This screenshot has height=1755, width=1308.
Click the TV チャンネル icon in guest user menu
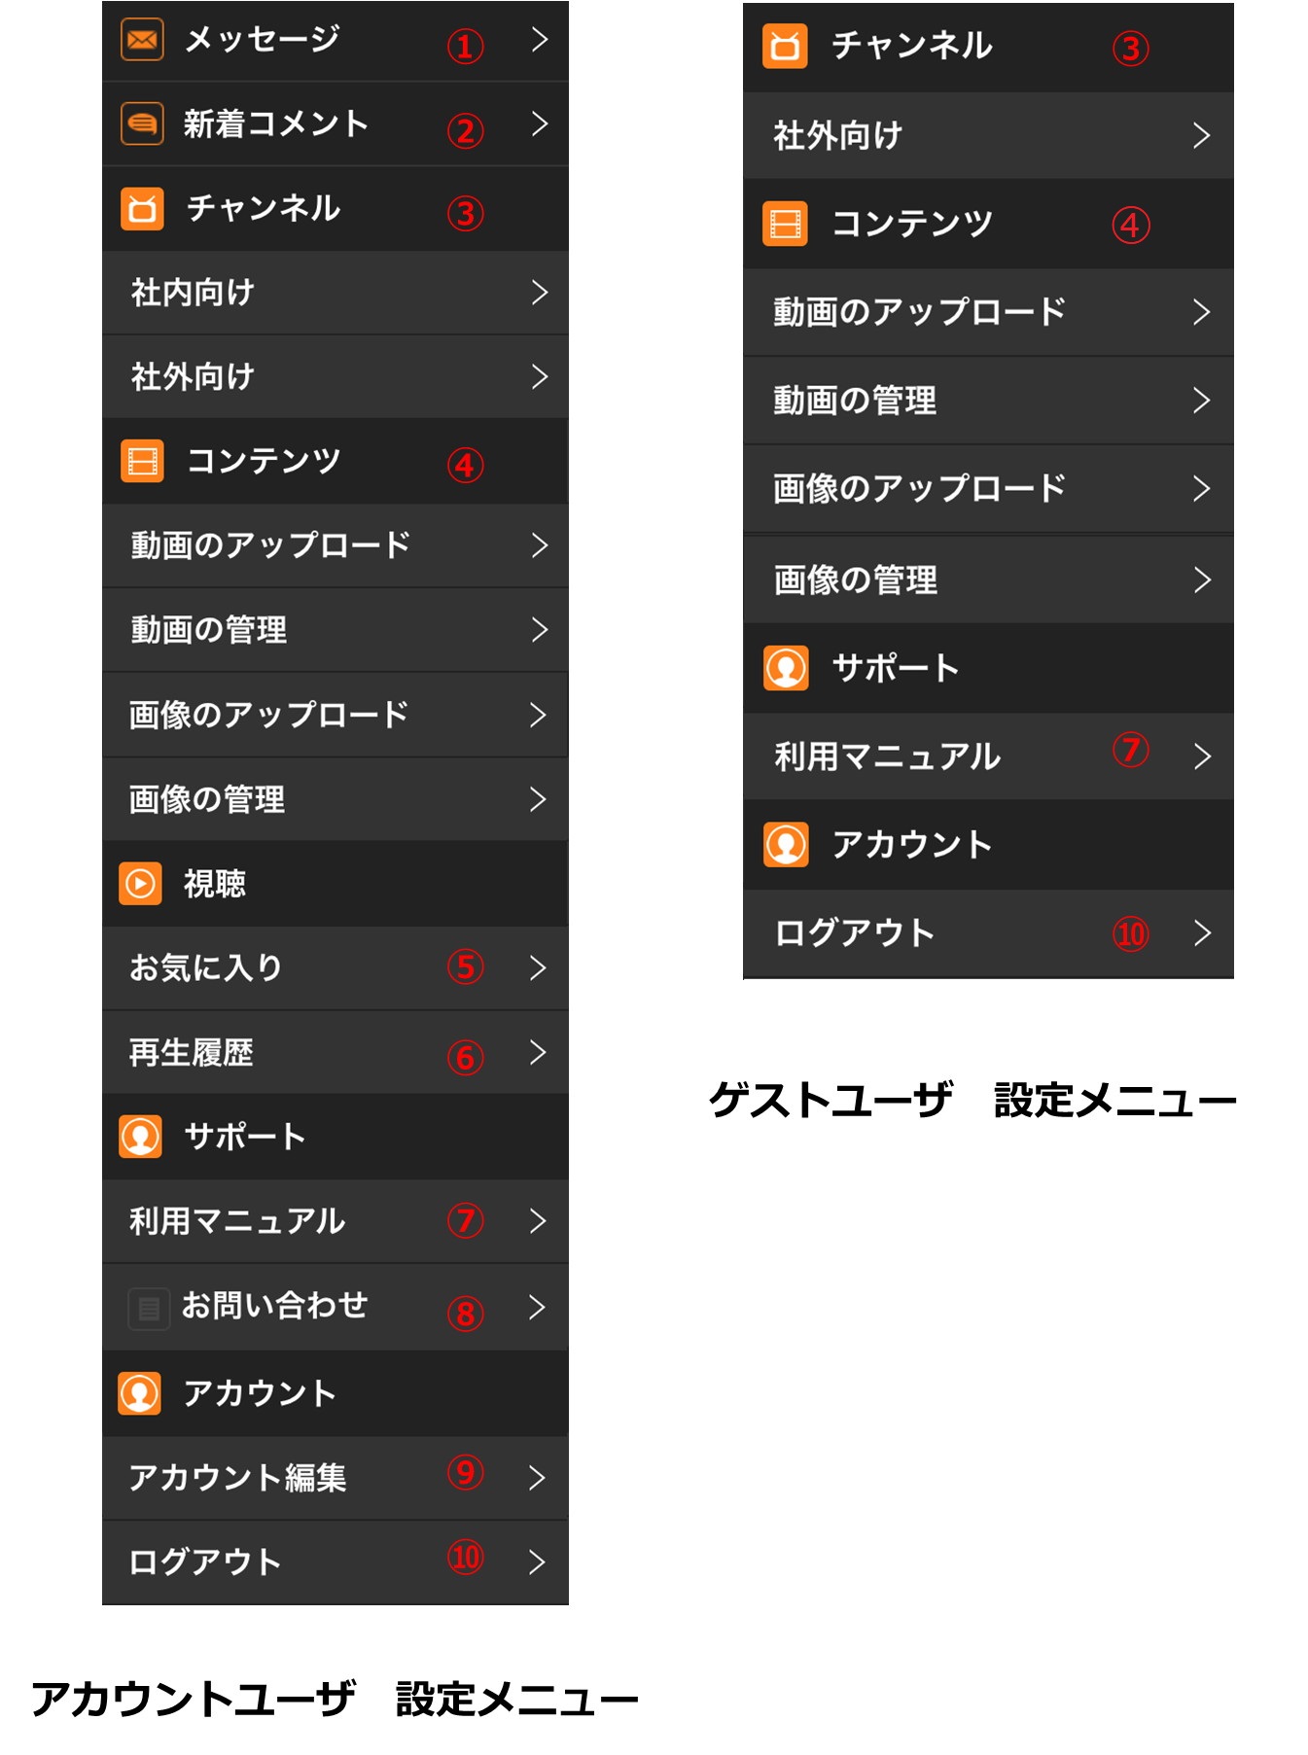(786, 46)
